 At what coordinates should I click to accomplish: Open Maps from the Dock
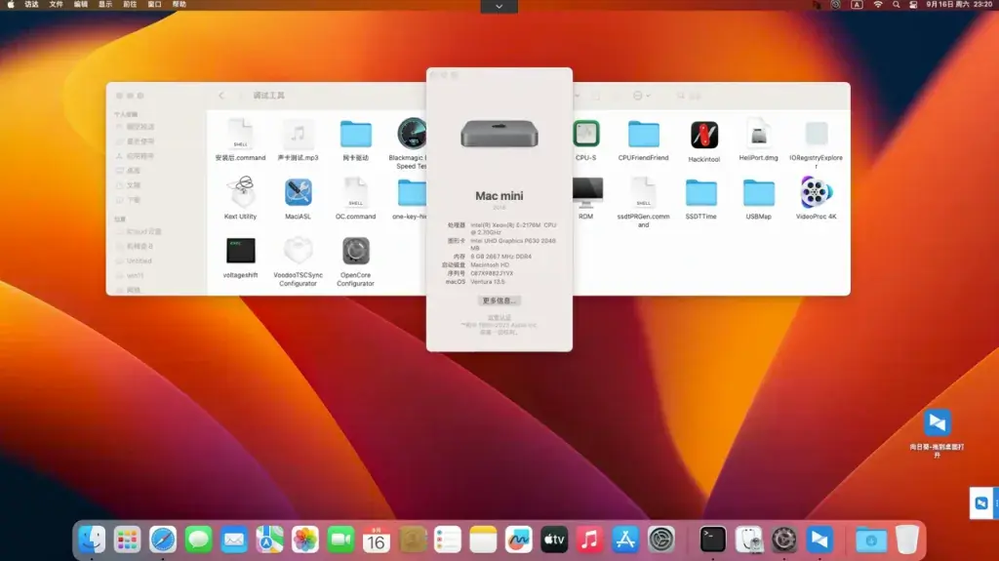269,540
